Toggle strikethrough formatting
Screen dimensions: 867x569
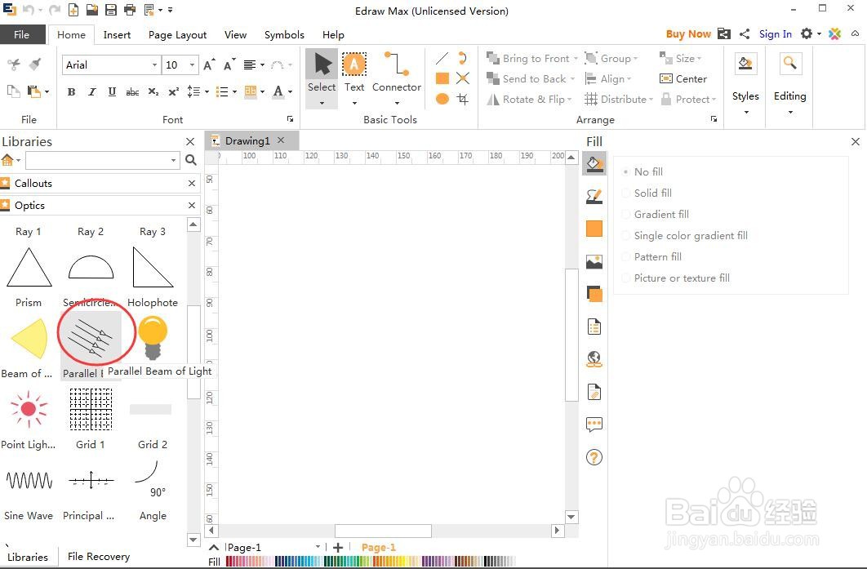(x=133, y=91)
